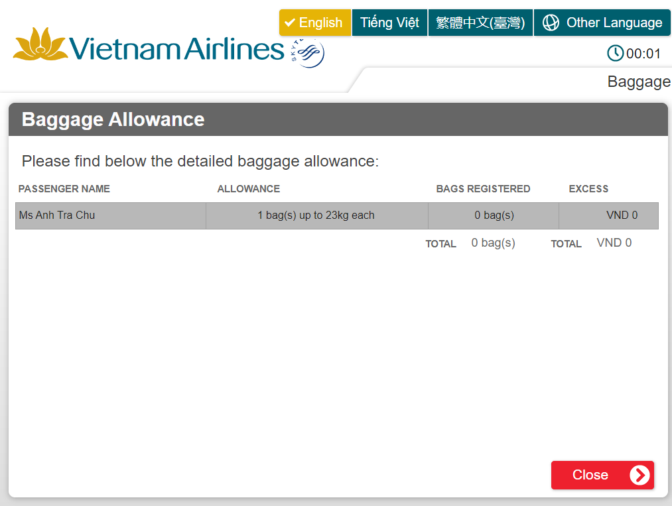Click the SkyTeam alliance emblem

tap(309, 53)
